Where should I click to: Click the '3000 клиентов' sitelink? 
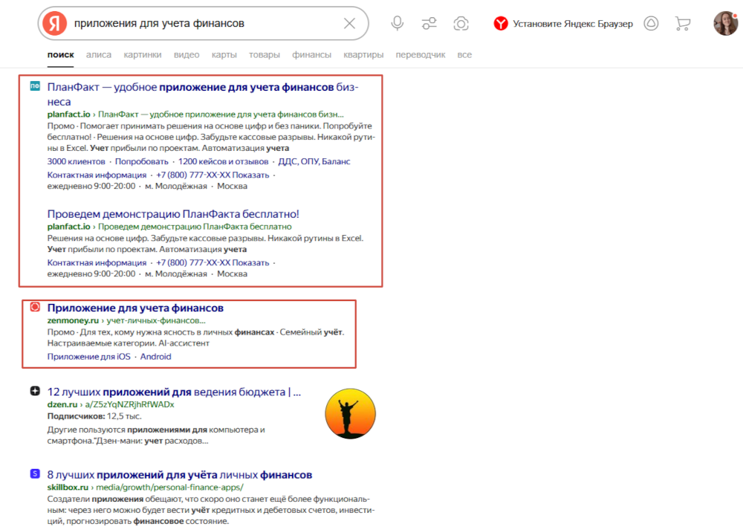(x=77, y=161)
